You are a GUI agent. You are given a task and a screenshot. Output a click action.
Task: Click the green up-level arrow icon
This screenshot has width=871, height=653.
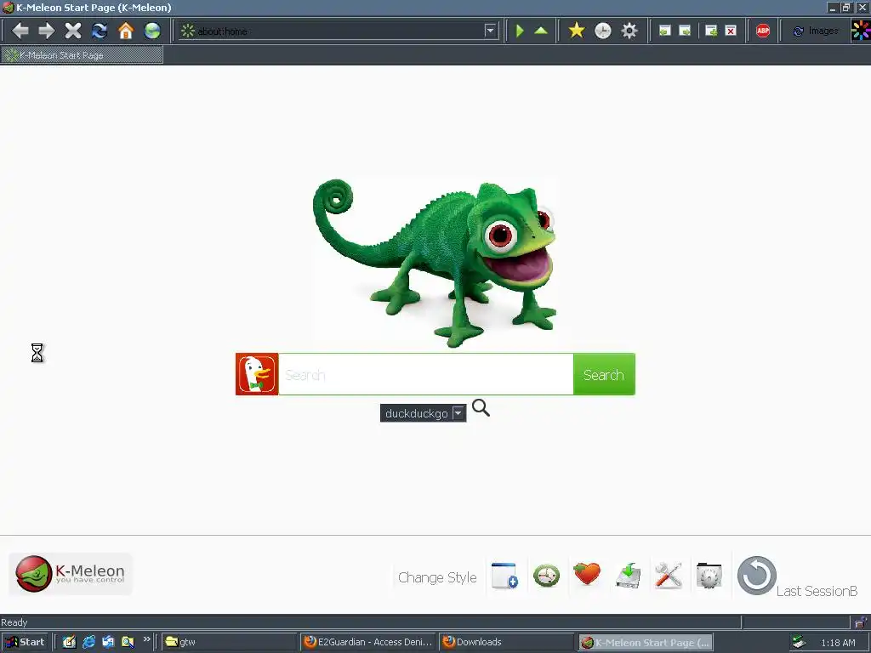pos(541,31)
